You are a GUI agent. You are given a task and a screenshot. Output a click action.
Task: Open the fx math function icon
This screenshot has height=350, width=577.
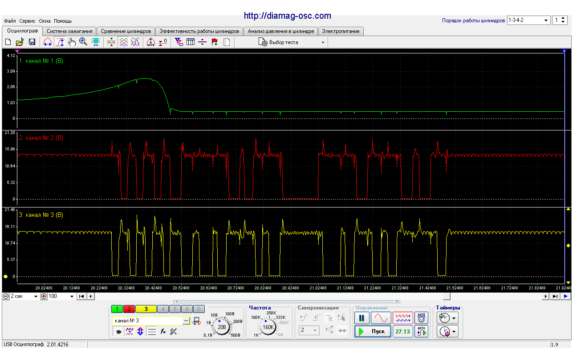[163, 331]
